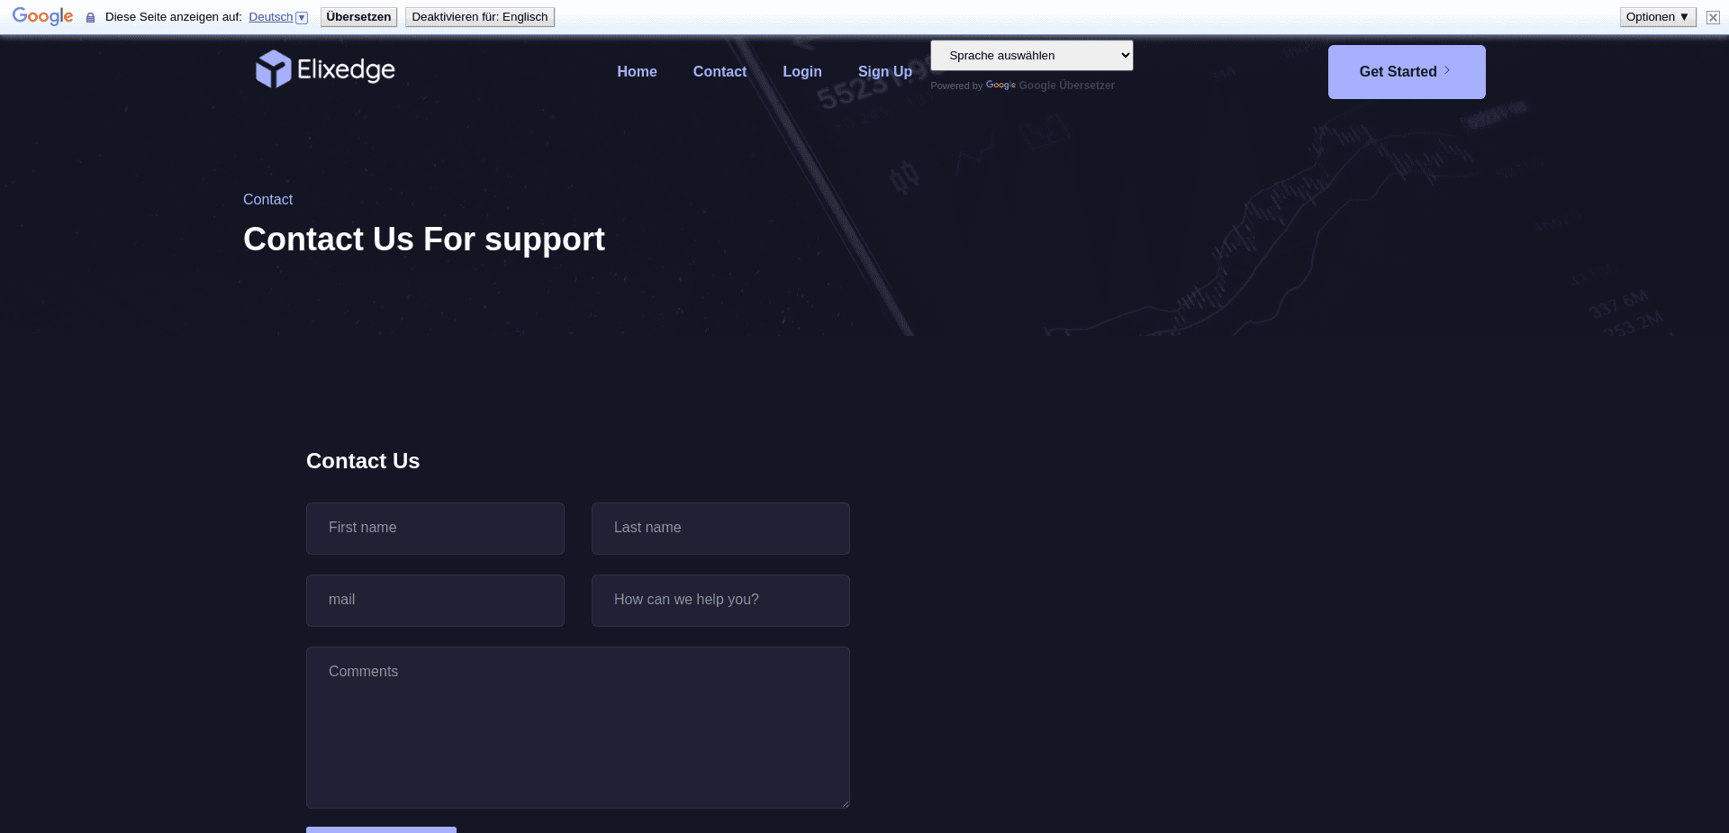
Task: Click the Google icon beside 'Google Übersetzer'
Action: [1000, 86]
